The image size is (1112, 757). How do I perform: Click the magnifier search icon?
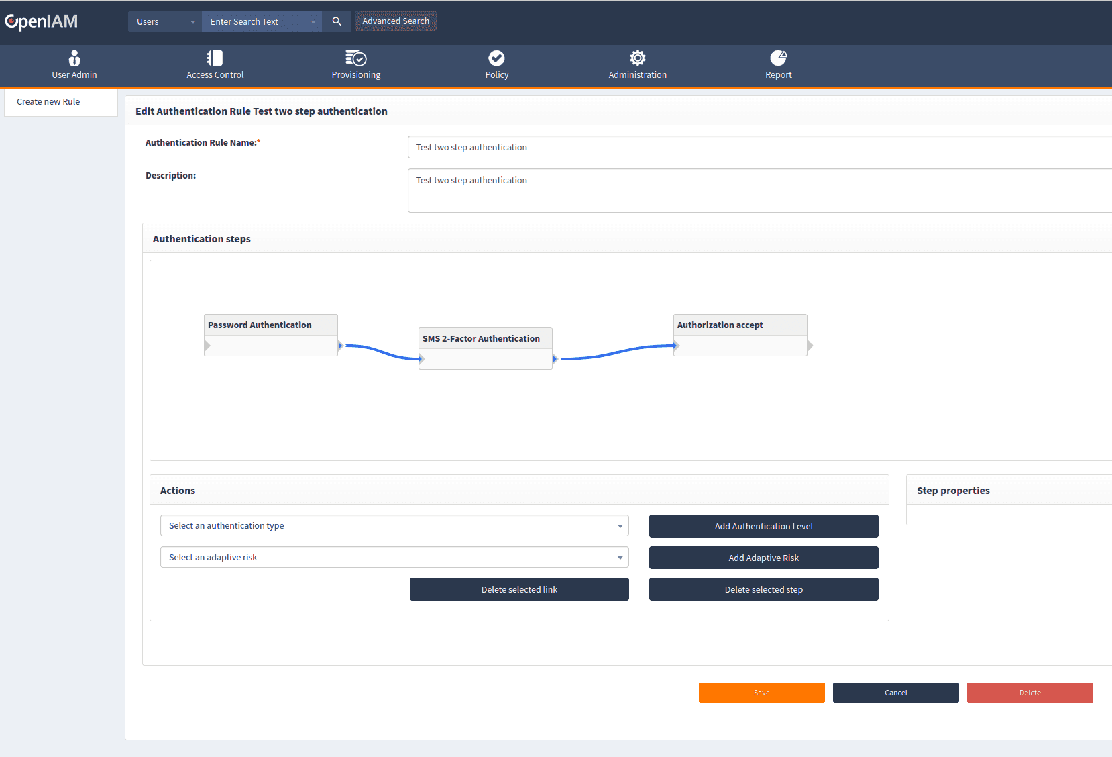coord(337,21)
